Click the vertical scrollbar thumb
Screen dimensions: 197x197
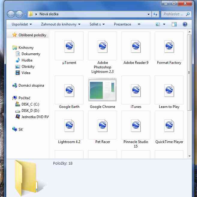click(189, 73)
